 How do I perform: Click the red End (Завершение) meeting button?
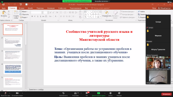[x=167, y=94]
